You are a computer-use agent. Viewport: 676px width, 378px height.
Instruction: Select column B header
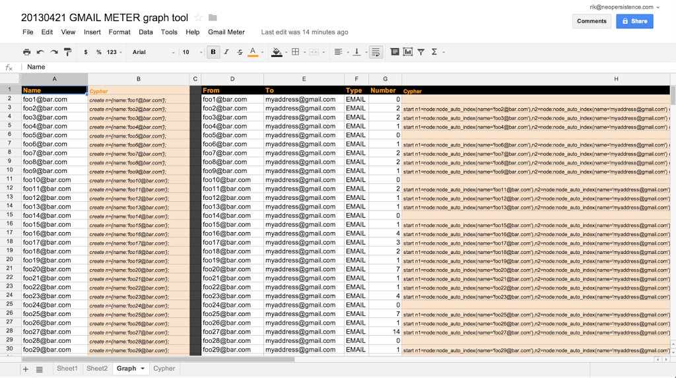coord(139,79)
